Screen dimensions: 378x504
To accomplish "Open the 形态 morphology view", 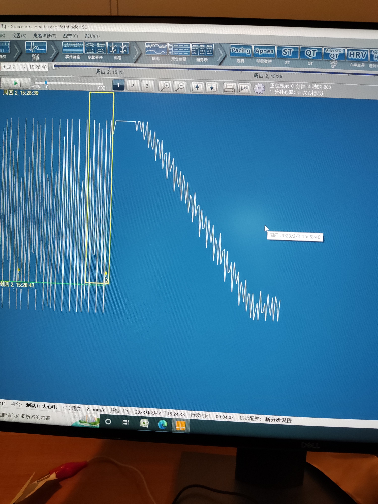I will click(x=118, y=51).
